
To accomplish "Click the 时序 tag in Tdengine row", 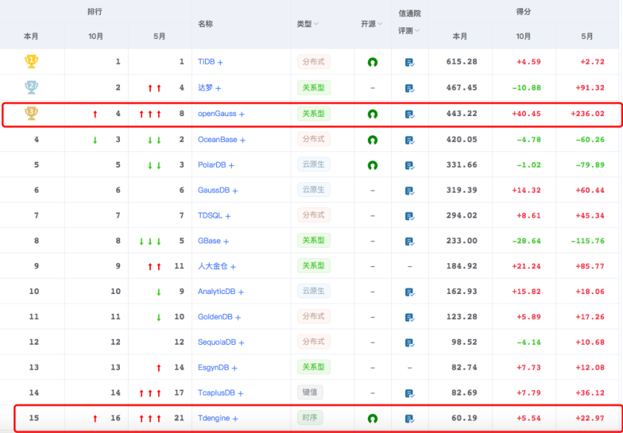I will click(x=310, y=418).
